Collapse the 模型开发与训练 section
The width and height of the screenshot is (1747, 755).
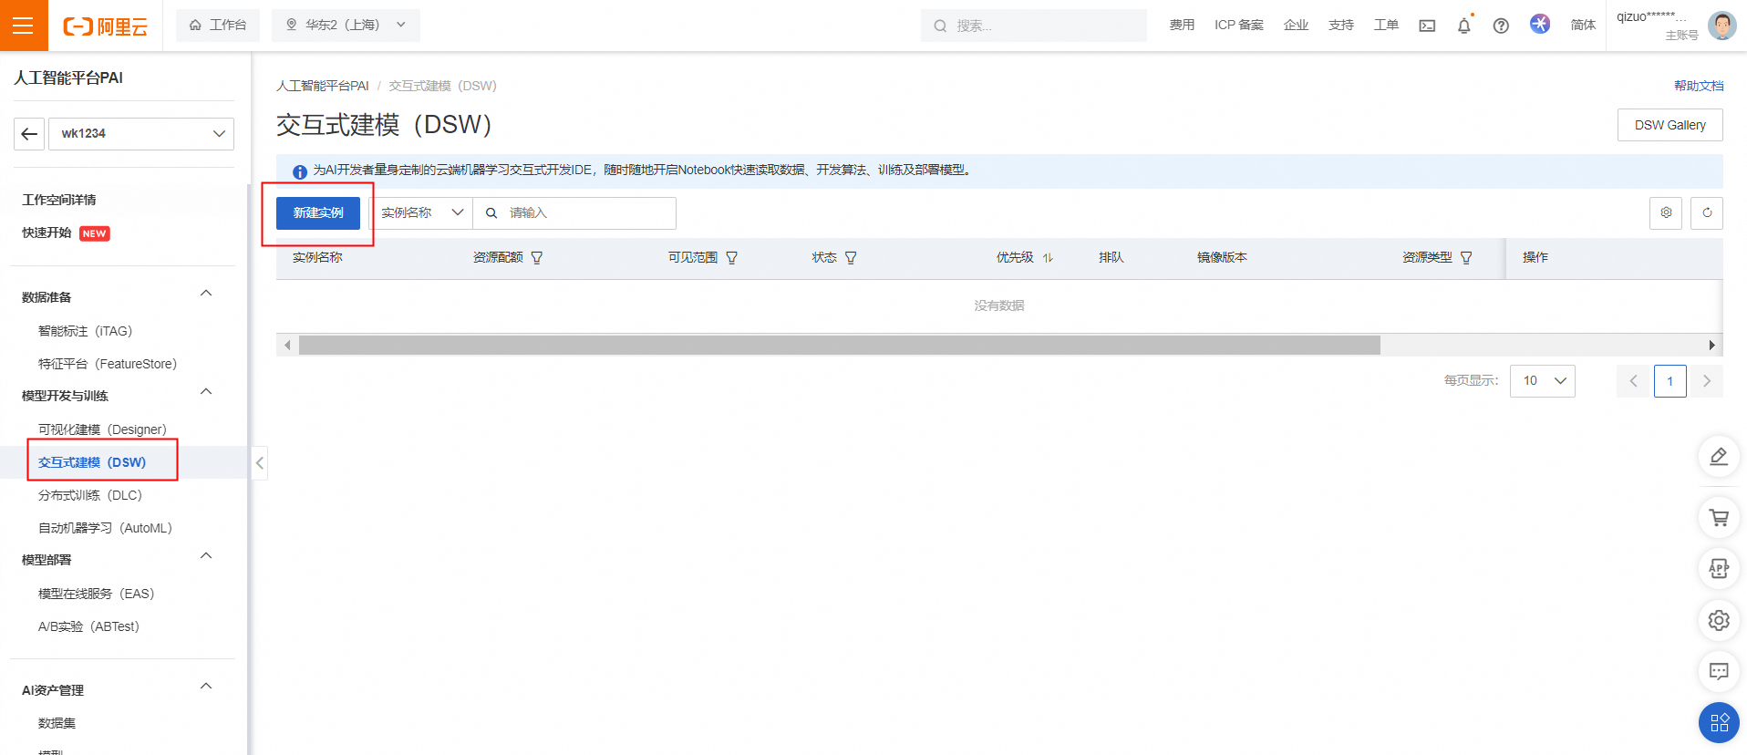206,392
